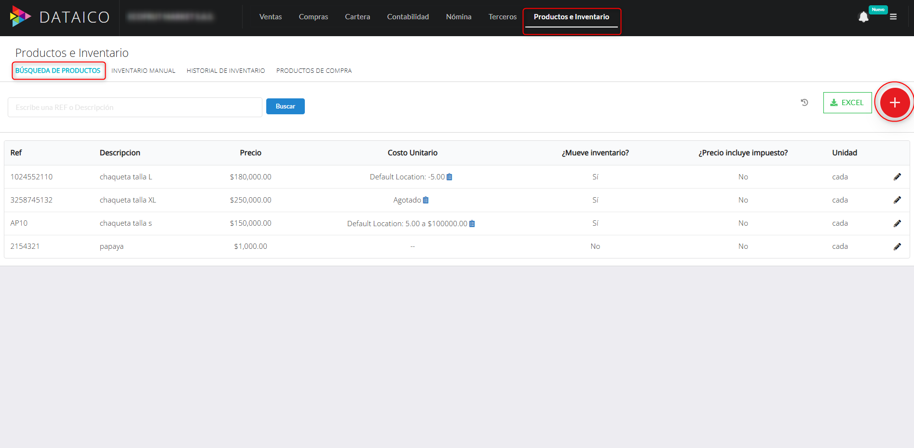Switch to the Inventario Manual tab
This screenshot has width=914, height=448.
(143, 70)
